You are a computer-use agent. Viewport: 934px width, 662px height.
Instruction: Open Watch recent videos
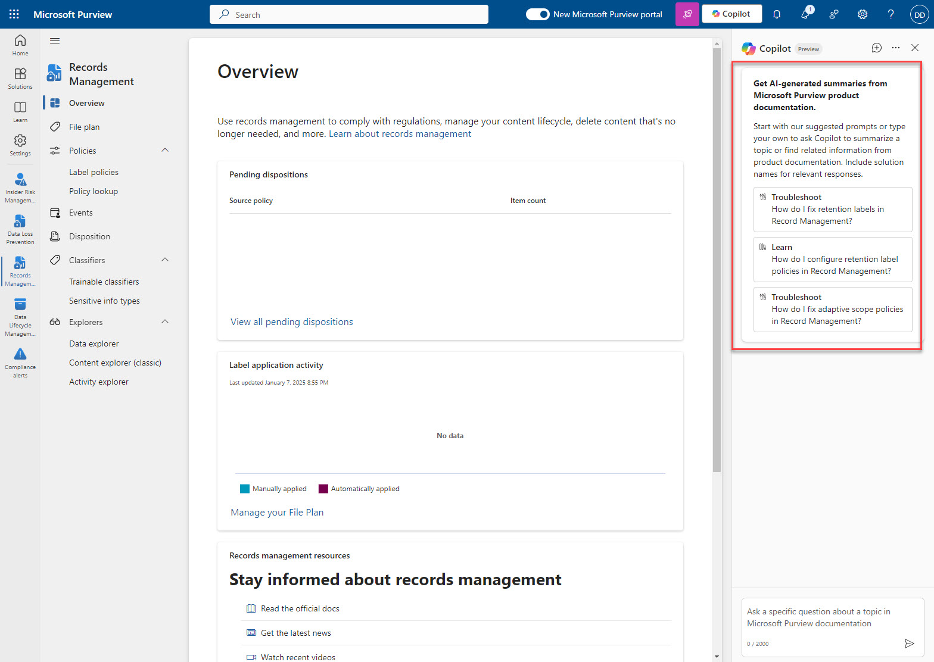[x=298, y=657]
